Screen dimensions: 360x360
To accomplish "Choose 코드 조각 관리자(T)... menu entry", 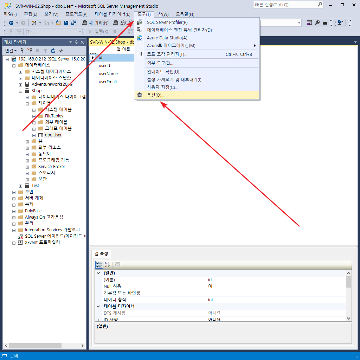I will click(197, 54).
